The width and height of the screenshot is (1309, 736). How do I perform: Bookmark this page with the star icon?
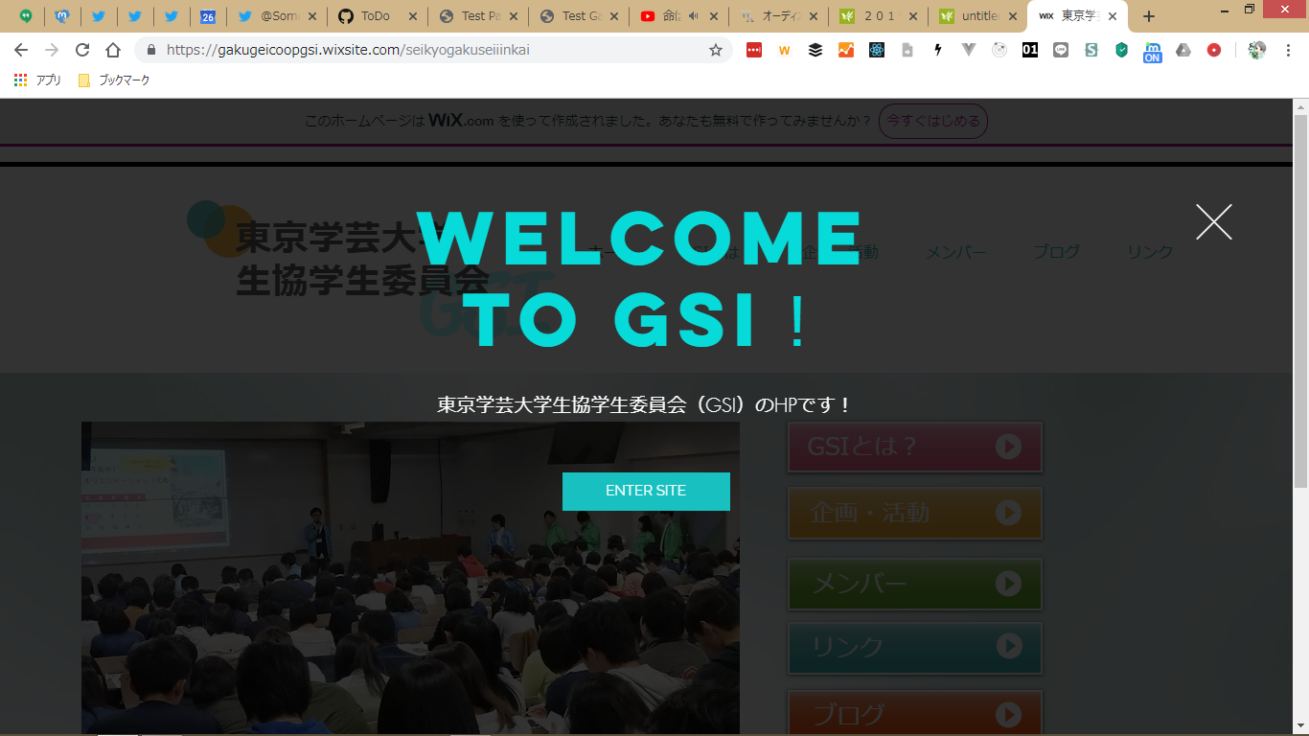point(715,50)
